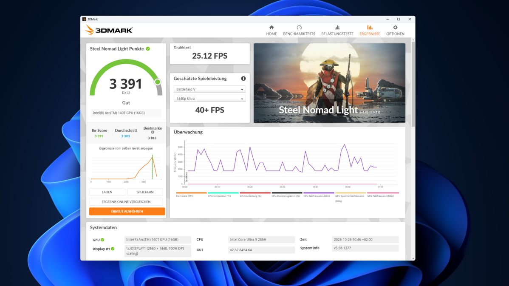This screenshot has height=286, width=509.
Task: Click the Steel Nomad Light preview image
Action: 329,83
